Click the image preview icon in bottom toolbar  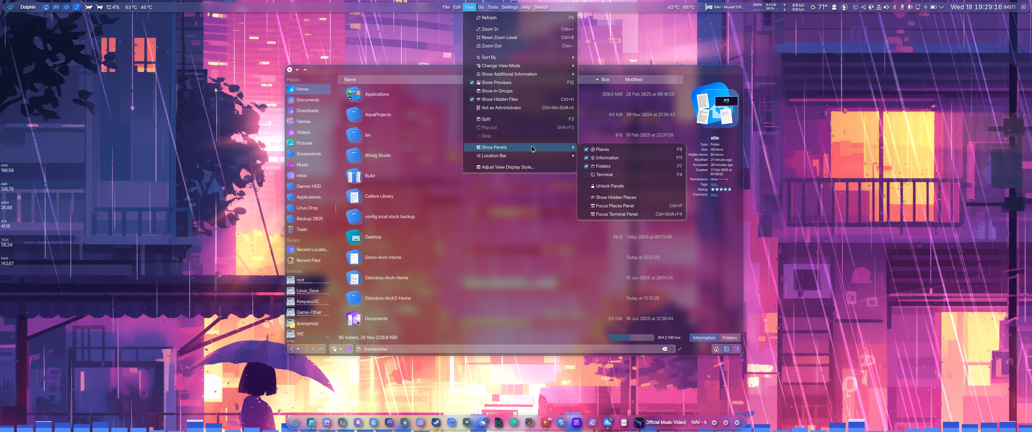pyautogui.click(x=726, y=349)
